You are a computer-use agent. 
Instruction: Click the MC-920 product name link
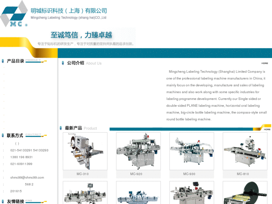tap(136, 174)
